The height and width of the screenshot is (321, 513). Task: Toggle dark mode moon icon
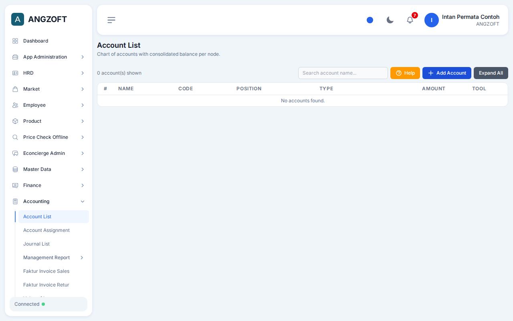(390, 20)
